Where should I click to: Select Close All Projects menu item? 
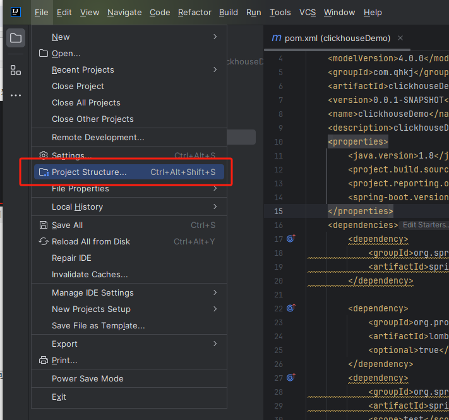point(129,102)
